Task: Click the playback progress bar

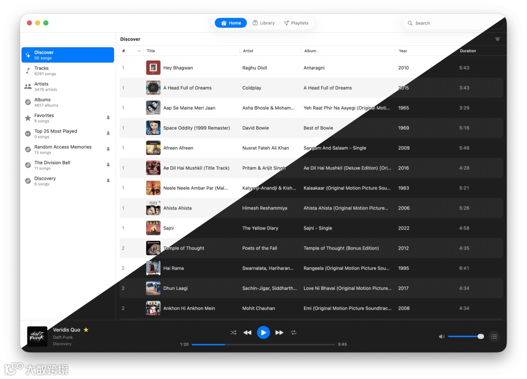Action: click(263, 344)
